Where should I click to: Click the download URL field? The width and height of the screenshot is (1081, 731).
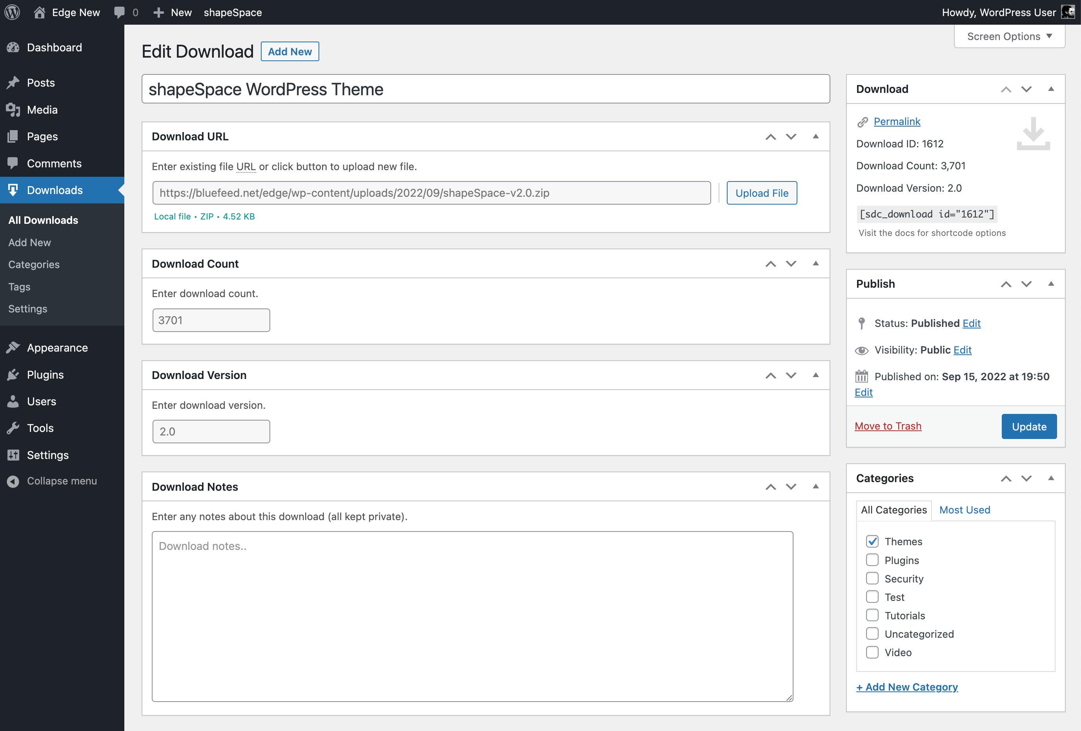pyautogui.click(x=431, y=193)
